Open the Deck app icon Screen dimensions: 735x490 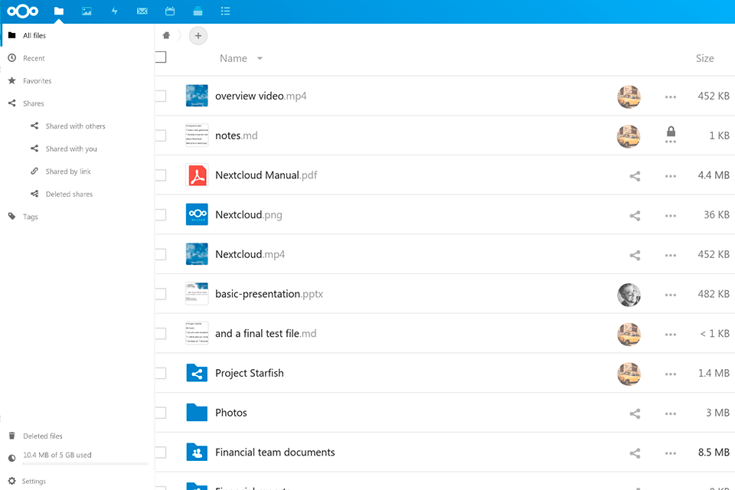coord(198,11)
